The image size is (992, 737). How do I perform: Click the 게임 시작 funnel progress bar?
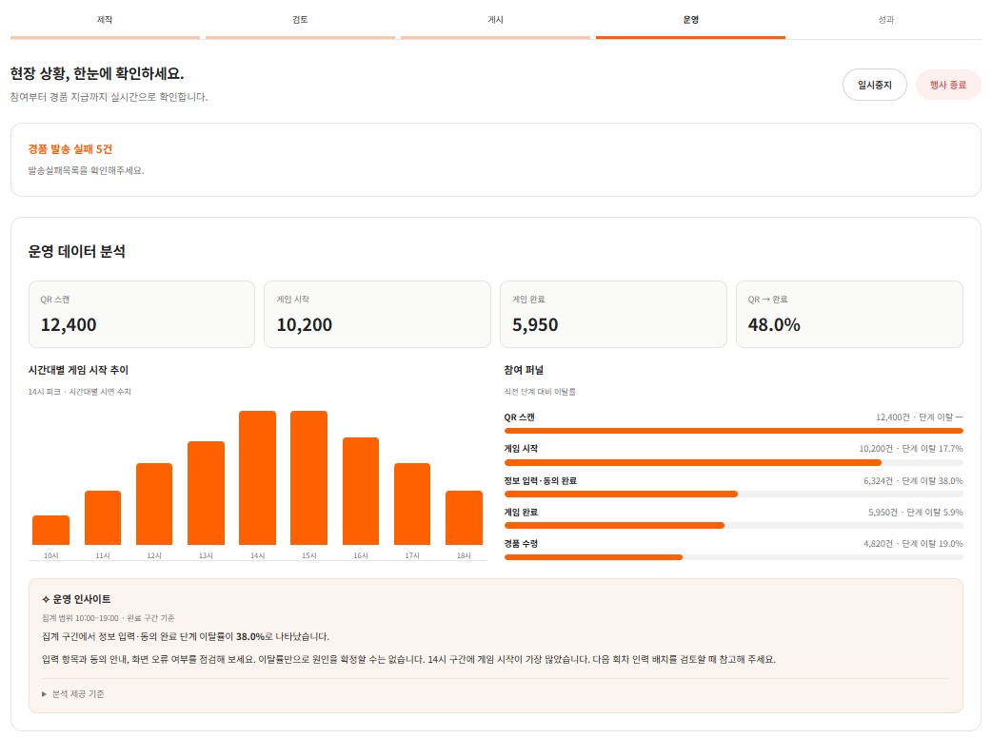pos(733,463)
